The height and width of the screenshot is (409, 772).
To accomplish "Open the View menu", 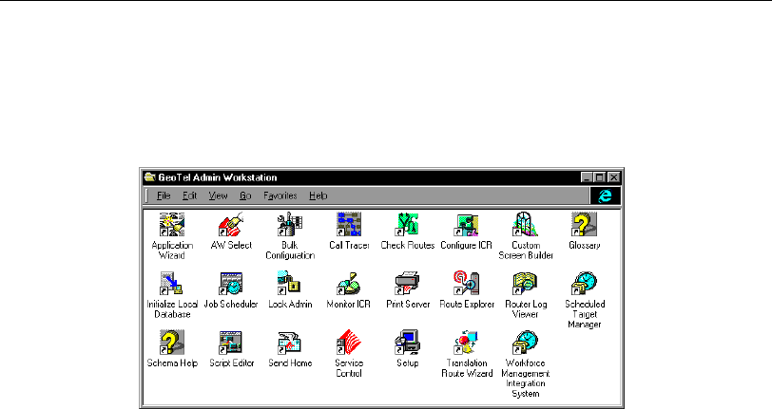I will [x=218, y=195].
